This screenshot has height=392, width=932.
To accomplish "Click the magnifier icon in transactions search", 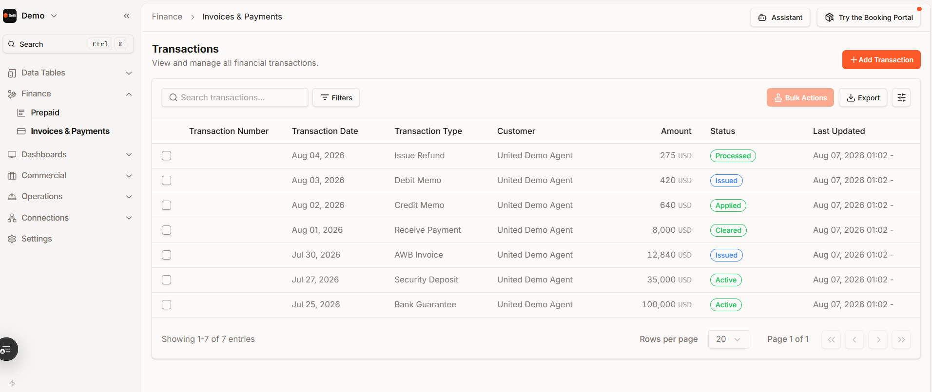I will (x=173, y=98).
